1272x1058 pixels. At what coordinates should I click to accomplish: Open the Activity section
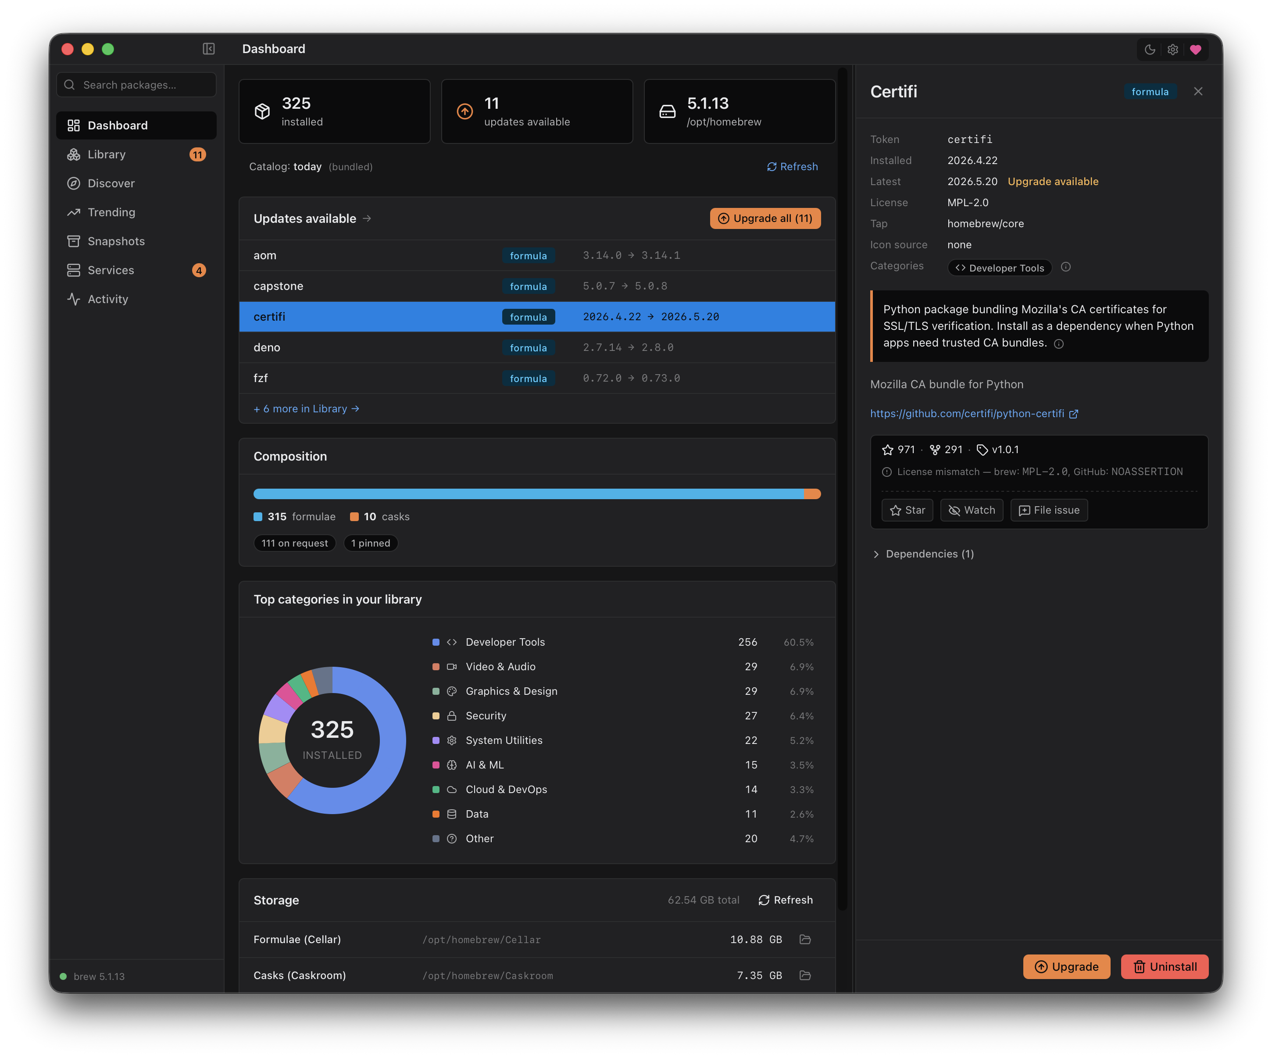136,299
